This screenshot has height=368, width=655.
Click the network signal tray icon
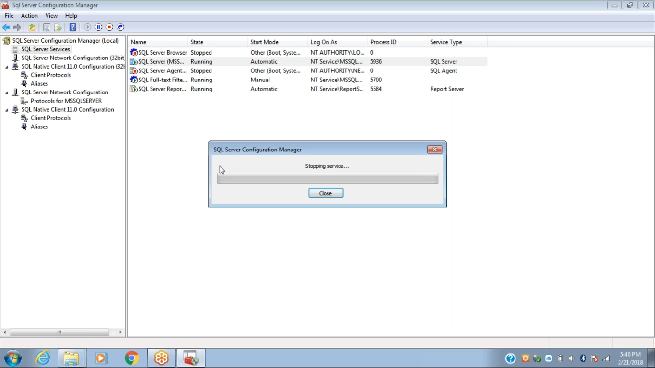(606, 358)
